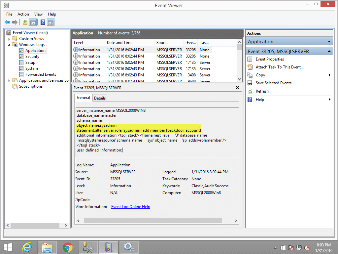
Task: Click the Help toolbar icon with question mark
Action: [43, 22]
